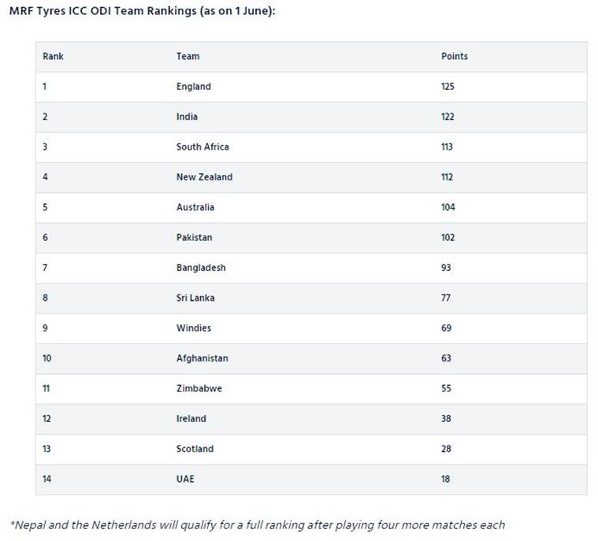Select the Ireland row

click(311, 419)
